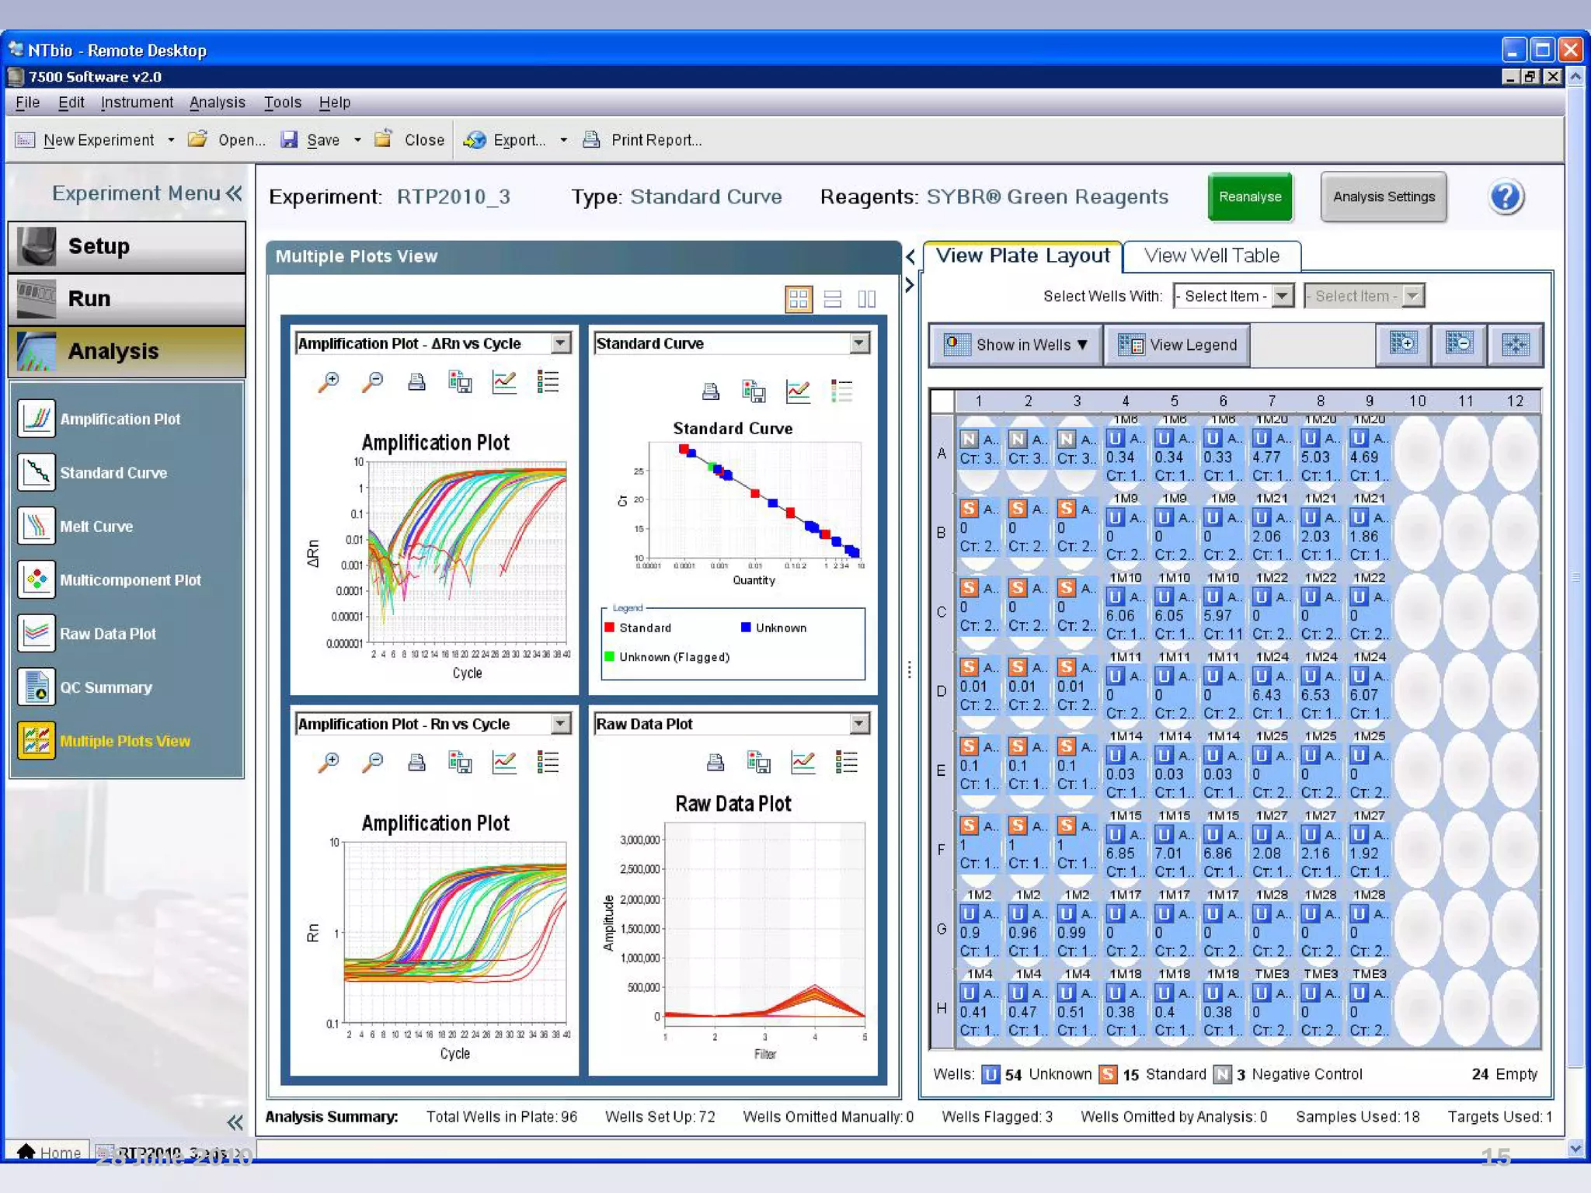Open the Standard Curve sidebar icon

coord(36,472)
